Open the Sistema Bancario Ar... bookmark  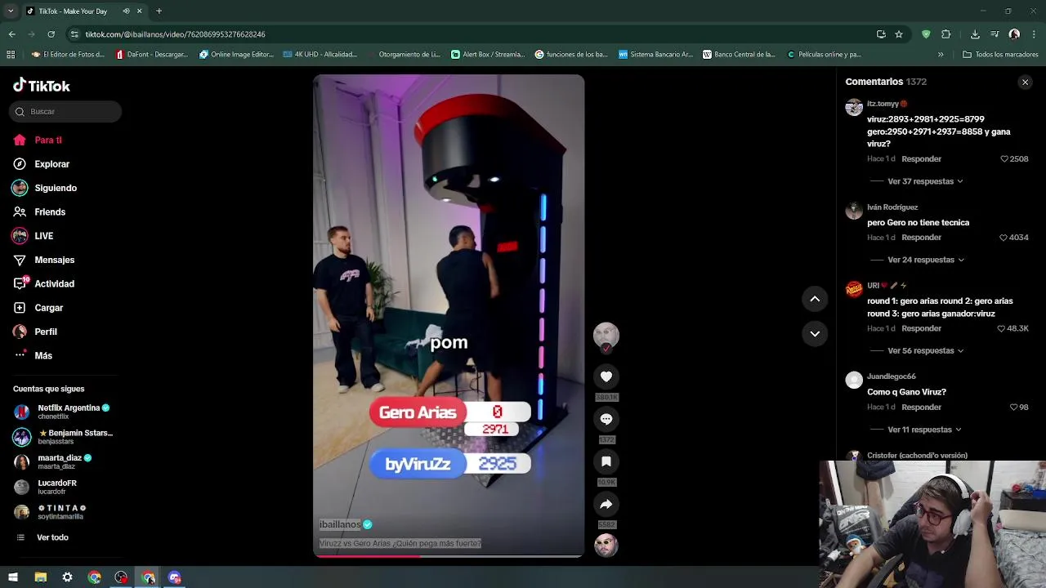pos(655,55)
